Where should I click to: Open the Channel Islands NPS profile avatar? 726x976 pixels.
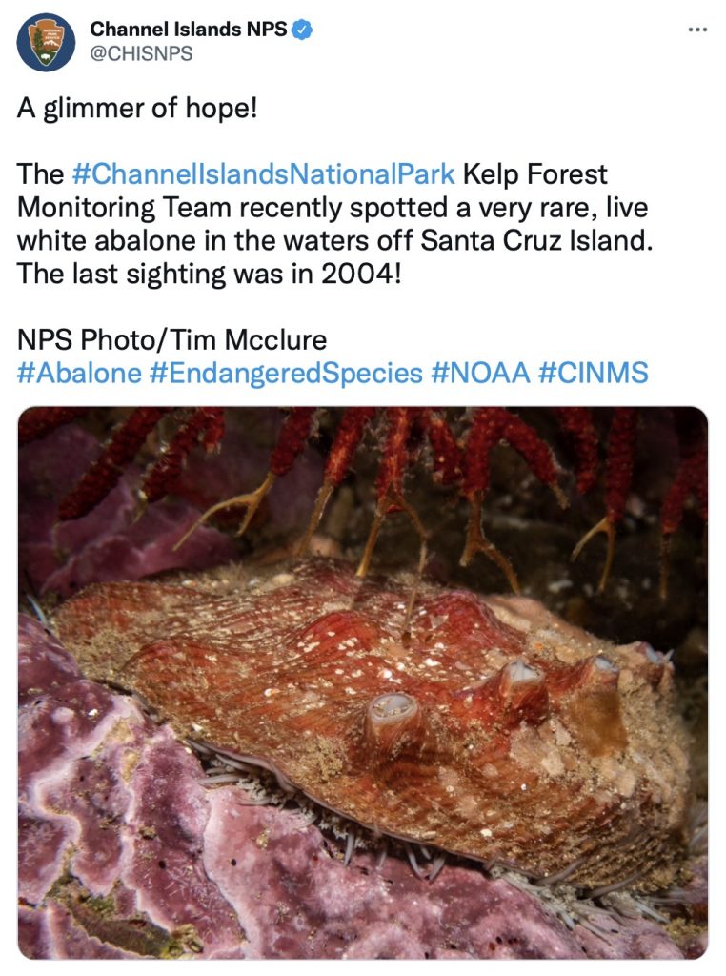(46, 42)
